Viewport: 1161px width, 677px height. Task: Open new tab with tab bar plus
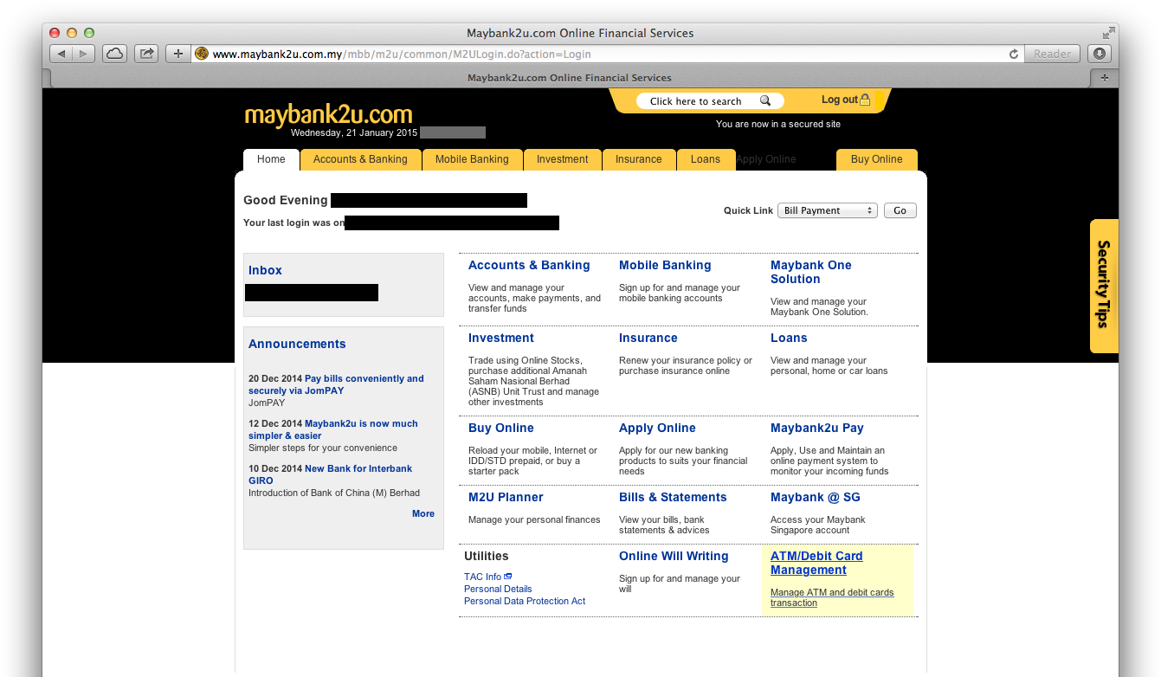[1104, 77]
